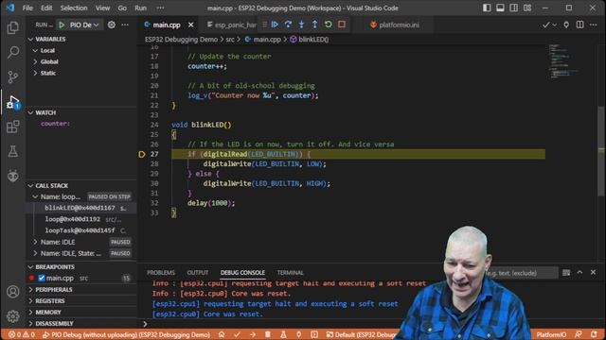This screenshot has height=340, width=606.
Task: Switch to the platformio.ini tab
Action: coord(395,25)
